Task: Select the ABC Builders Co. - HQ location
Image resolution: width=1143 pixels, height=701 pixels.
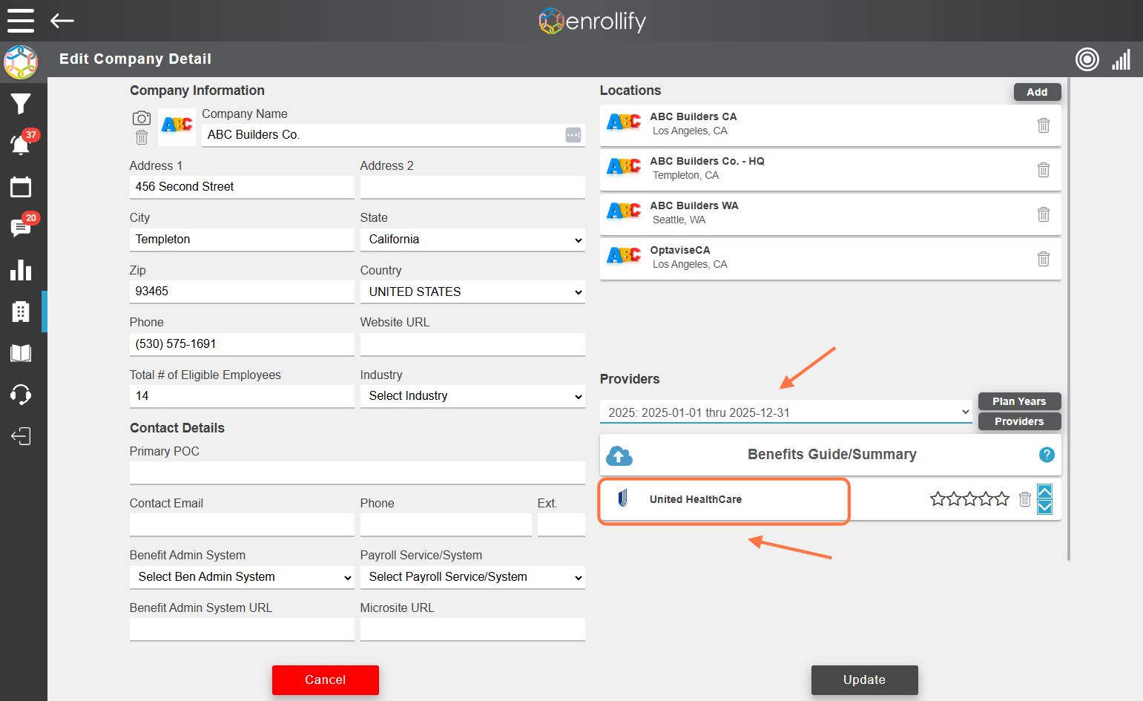Action: 831,170
